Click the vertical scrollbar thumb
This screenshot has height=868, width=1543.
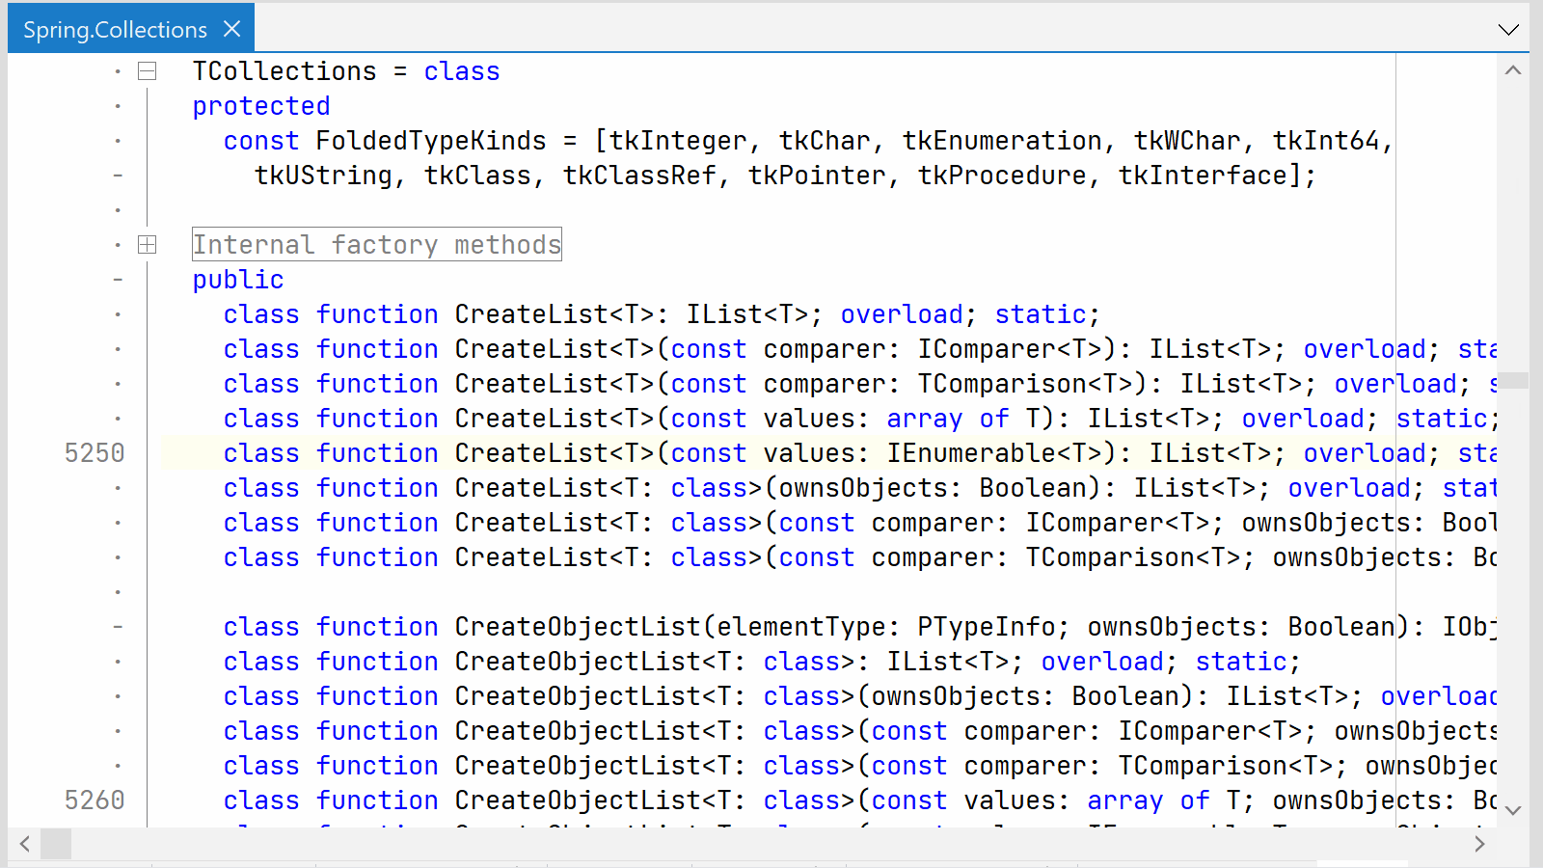click(x=1513, y=380)
